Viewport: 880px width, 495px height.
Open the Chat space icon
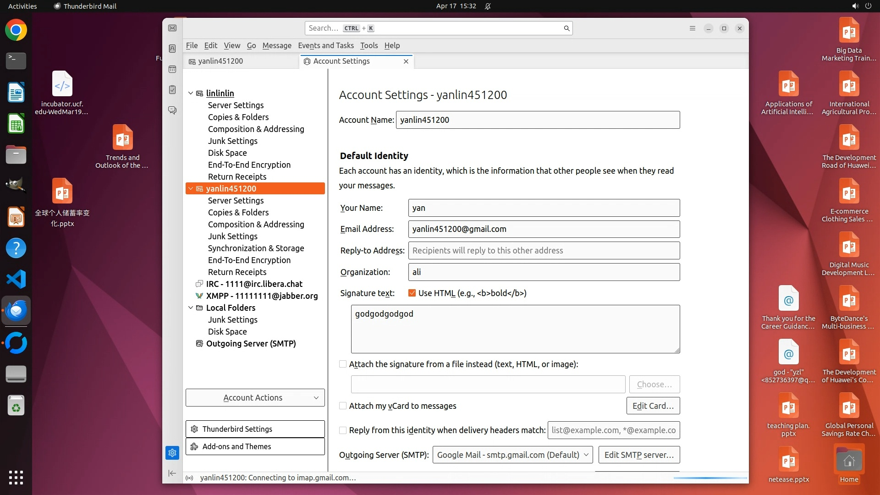click(x=172, y=110)
